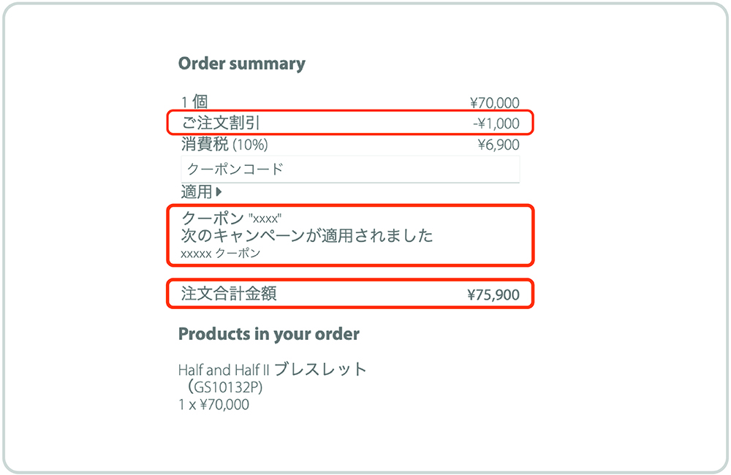The image size is (731, 475).
Task: Select the Products in your order heading
Action: [268, 335]
